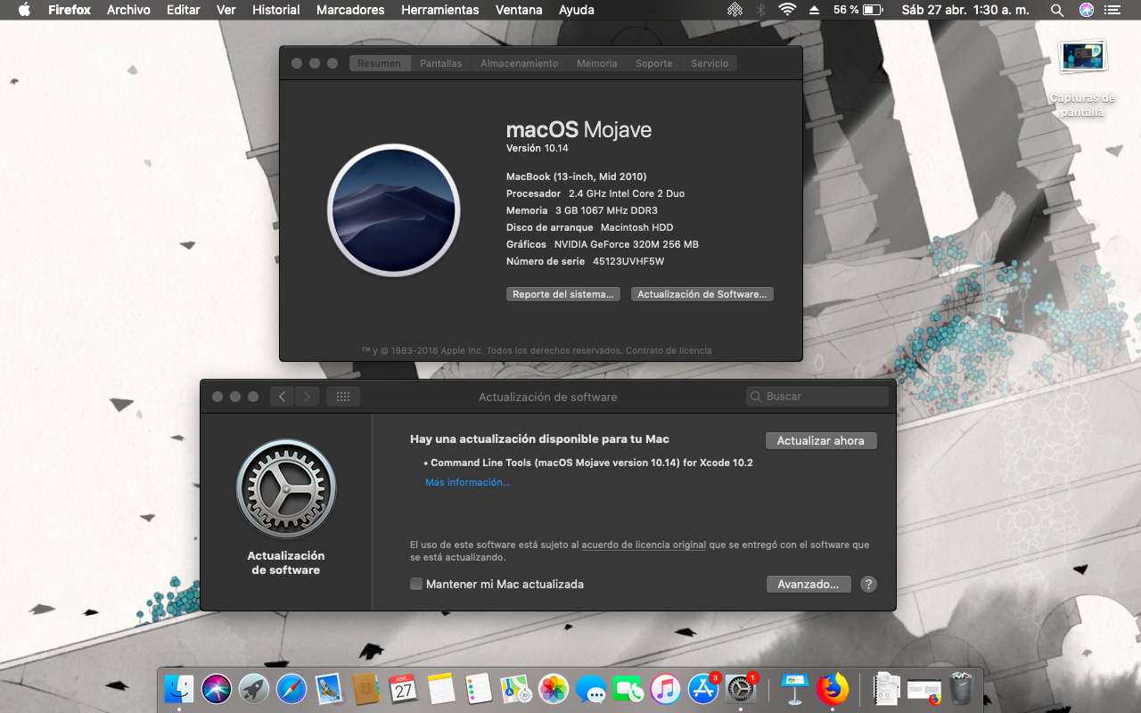
Task: Open Photos flower icon in dock
Action: (554, 688)
